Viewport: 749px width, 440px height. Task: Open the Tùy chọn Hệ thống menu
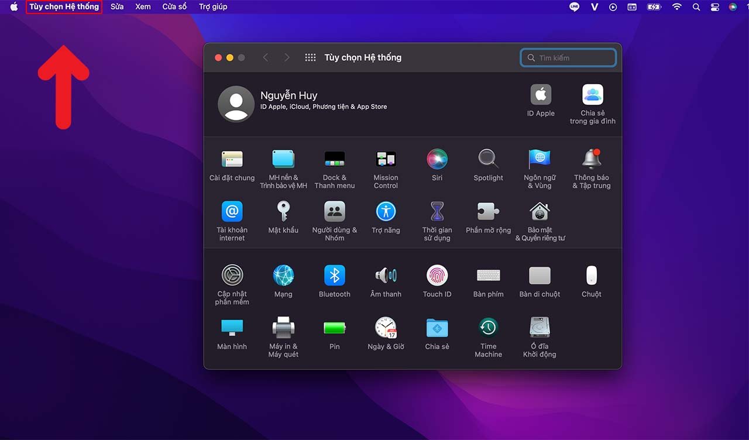(x=64, y=7)
